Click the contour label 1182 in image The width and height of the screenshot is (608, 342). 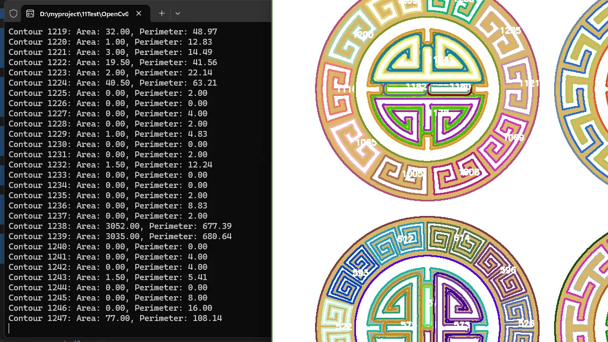[x=416, y=86]
